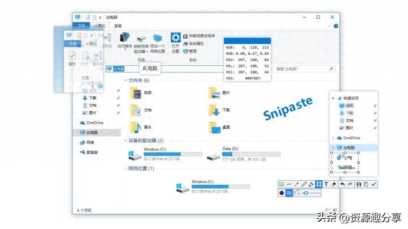
Task: Select the Windows (C:) item under 网络位置
Action: 213,186
